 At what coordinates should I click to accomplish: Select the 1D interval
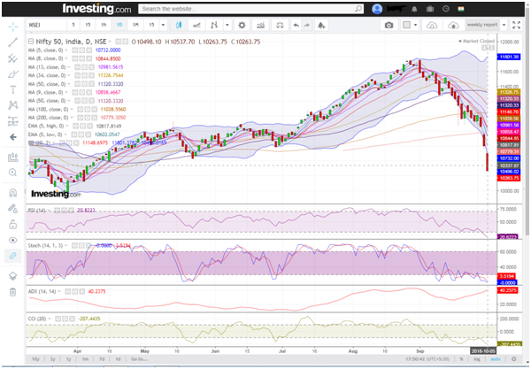click(119, 25)
